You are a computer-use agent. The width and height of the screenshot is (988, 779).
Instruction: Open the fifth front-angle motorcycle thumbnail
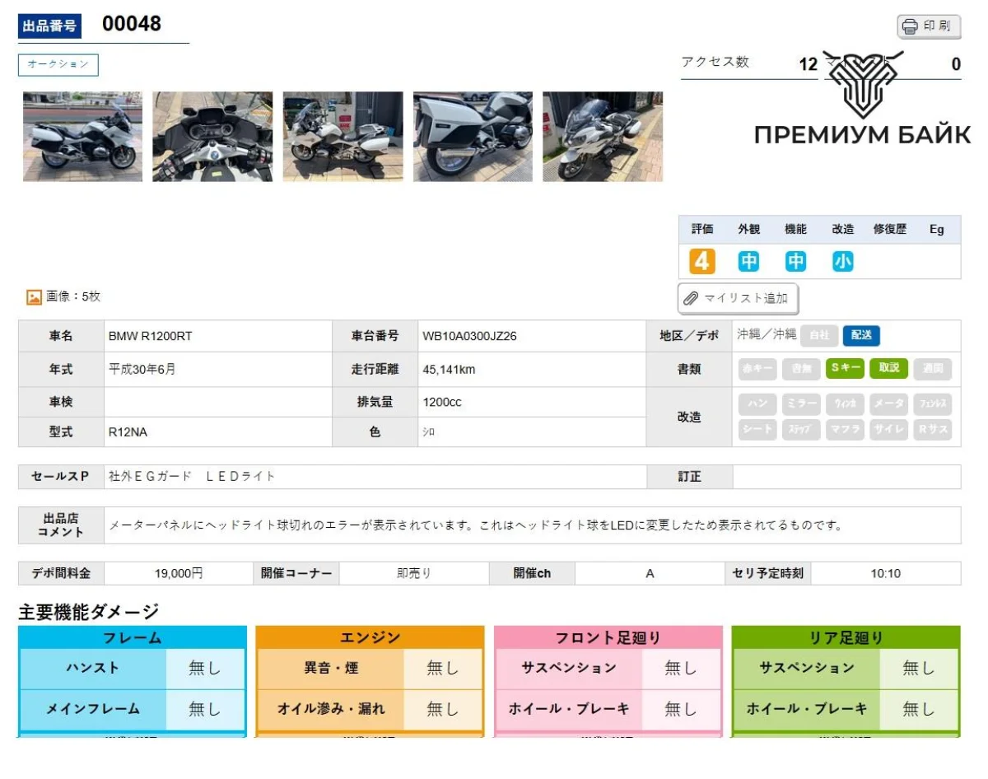point(603,137)
